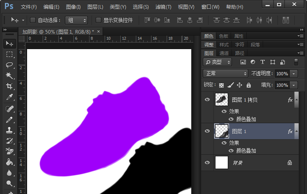This screenshot has height=194, width=307.
Task: Enable the 自动选择 checkbox
Action: 33,20
